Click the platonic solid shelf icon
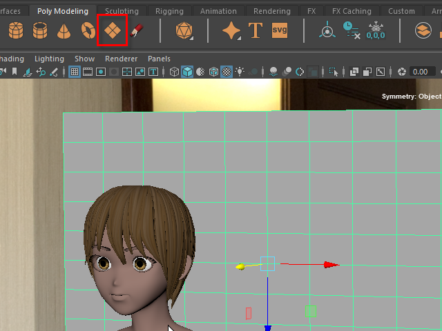442x331 pixels. click(x=184, y=30)
